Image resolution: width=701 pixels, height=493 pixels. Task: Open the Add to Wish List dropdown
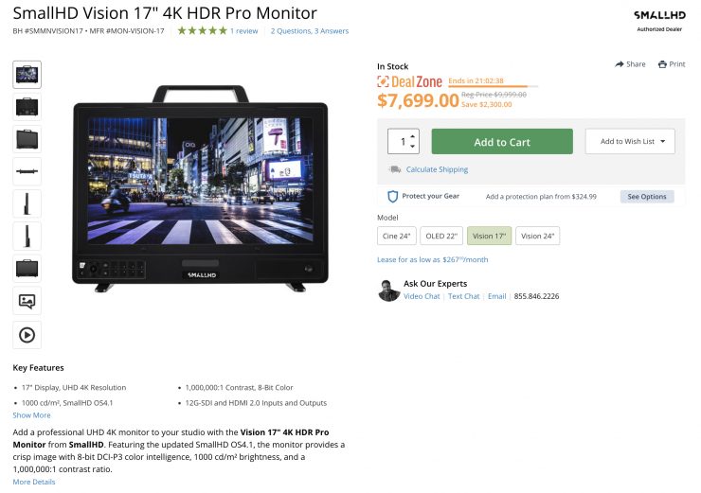(630, 142)
